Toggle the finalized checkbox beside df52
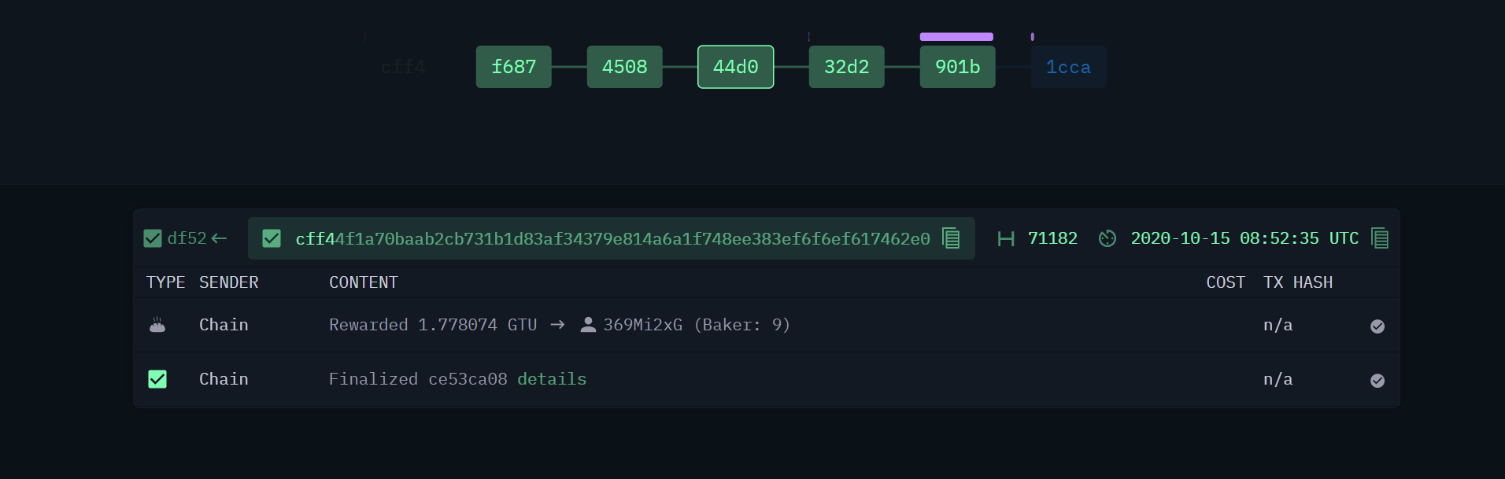Screen dimensions: 1505x479 point(153,238)
